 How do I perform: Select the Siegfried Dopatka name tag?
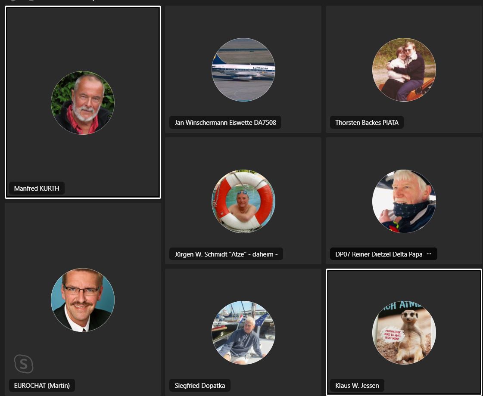[200, 385]
